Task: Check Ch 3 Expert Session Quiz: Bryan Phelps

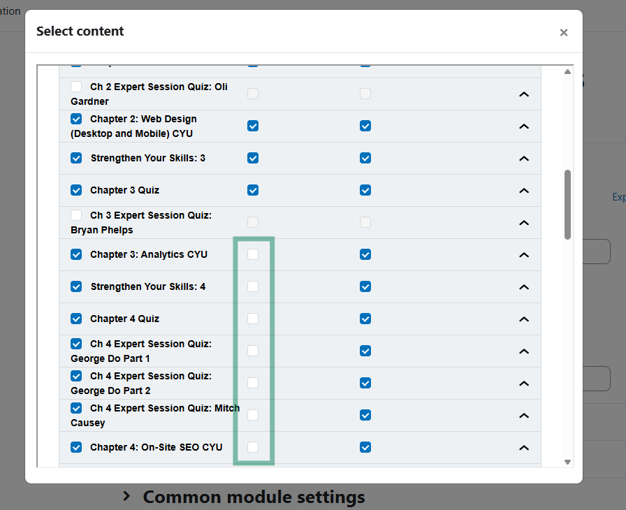Action: tap(76, 215)
